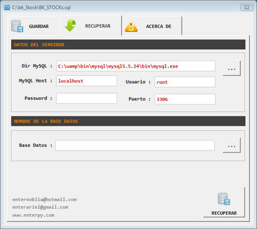Open the RECUPERAR tab label
This screenshot has height=229, width=257.
click(98, 26)
